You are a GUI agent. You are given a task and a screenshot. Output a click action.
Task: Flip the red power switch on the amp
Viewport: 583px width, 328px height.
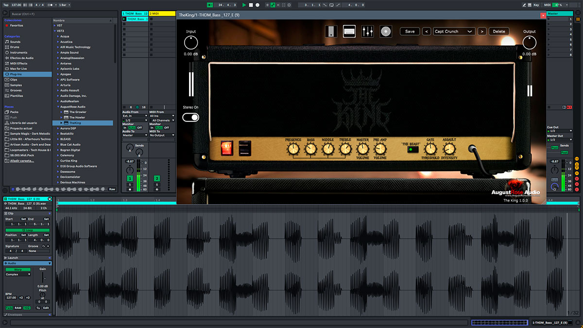pos(227,148)
